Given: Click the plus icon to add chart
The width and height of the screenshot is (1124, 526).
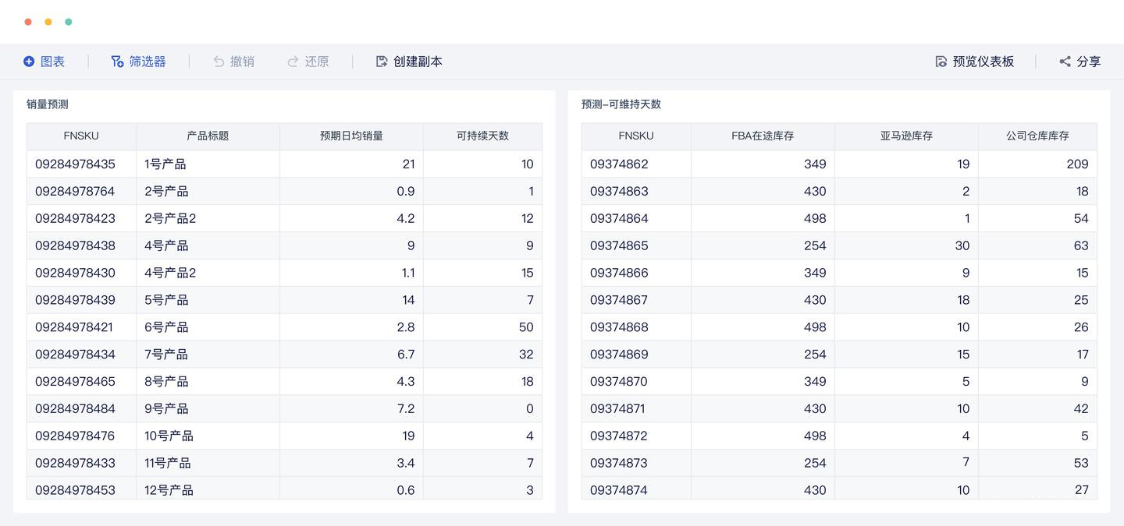Looking at the screenshot, I should [29, 62].
